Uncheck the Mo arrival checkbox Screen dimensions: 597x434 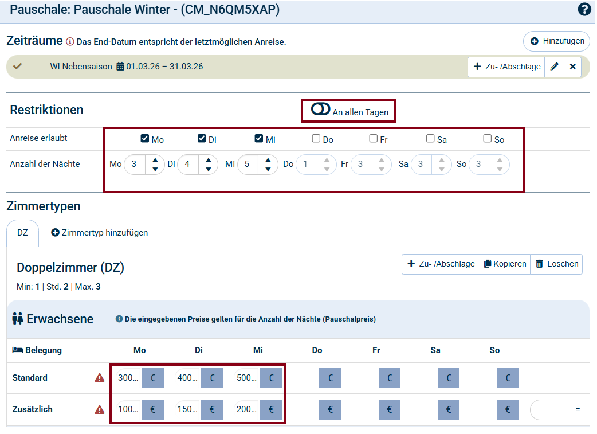tap(145, 139)
